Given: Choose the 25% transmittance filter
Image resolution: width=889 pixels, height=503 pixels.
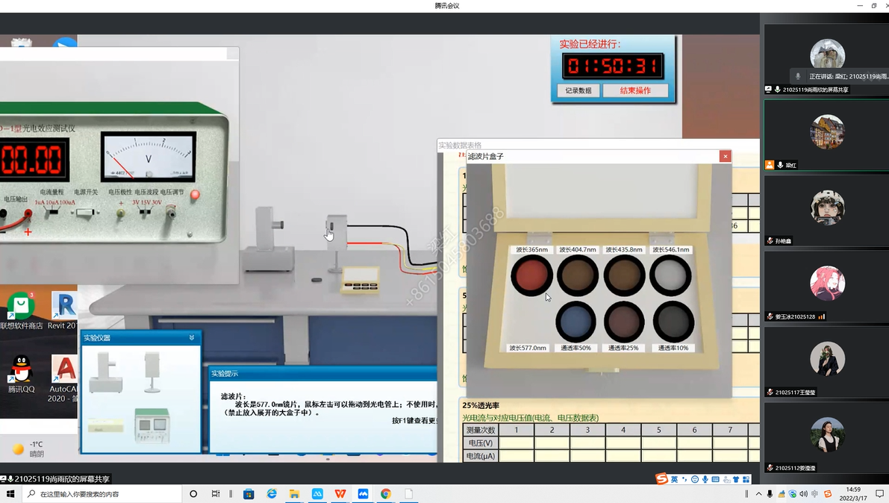Looking at the screenshot, I should pos(624,322).
